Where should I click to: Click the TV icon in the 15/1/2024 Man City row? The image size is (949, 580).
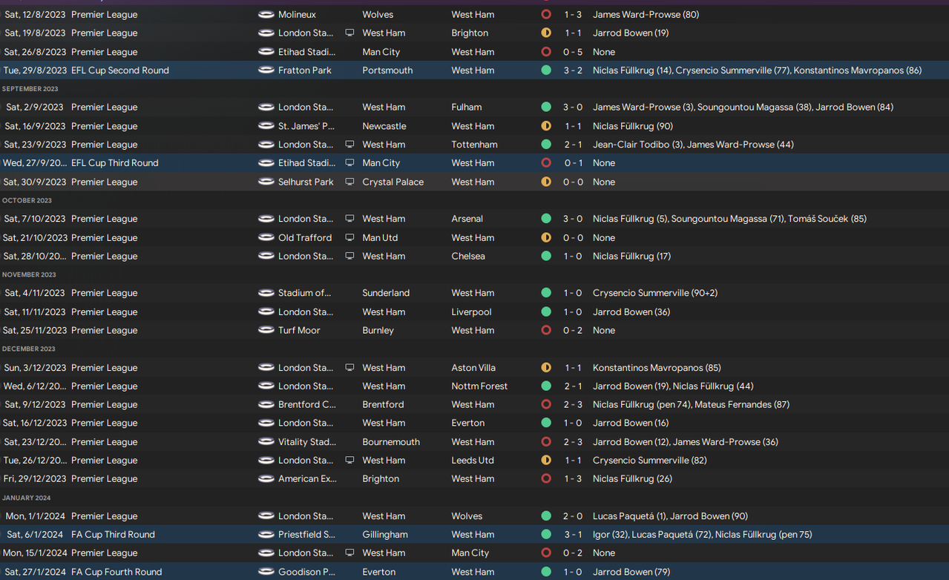point(349,553)
